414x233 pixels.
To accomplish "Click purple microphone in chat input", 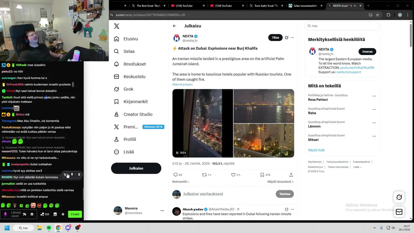I will [5, 214].
